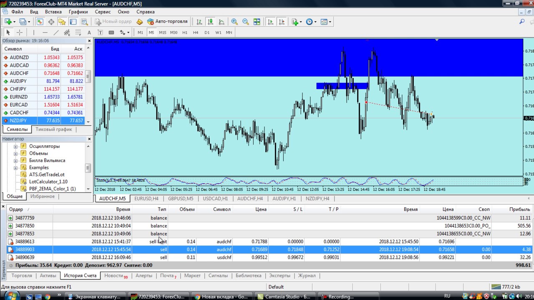The image size is (534, 300).
Task: Expand the Examples tree node
Action: point(15,167)
